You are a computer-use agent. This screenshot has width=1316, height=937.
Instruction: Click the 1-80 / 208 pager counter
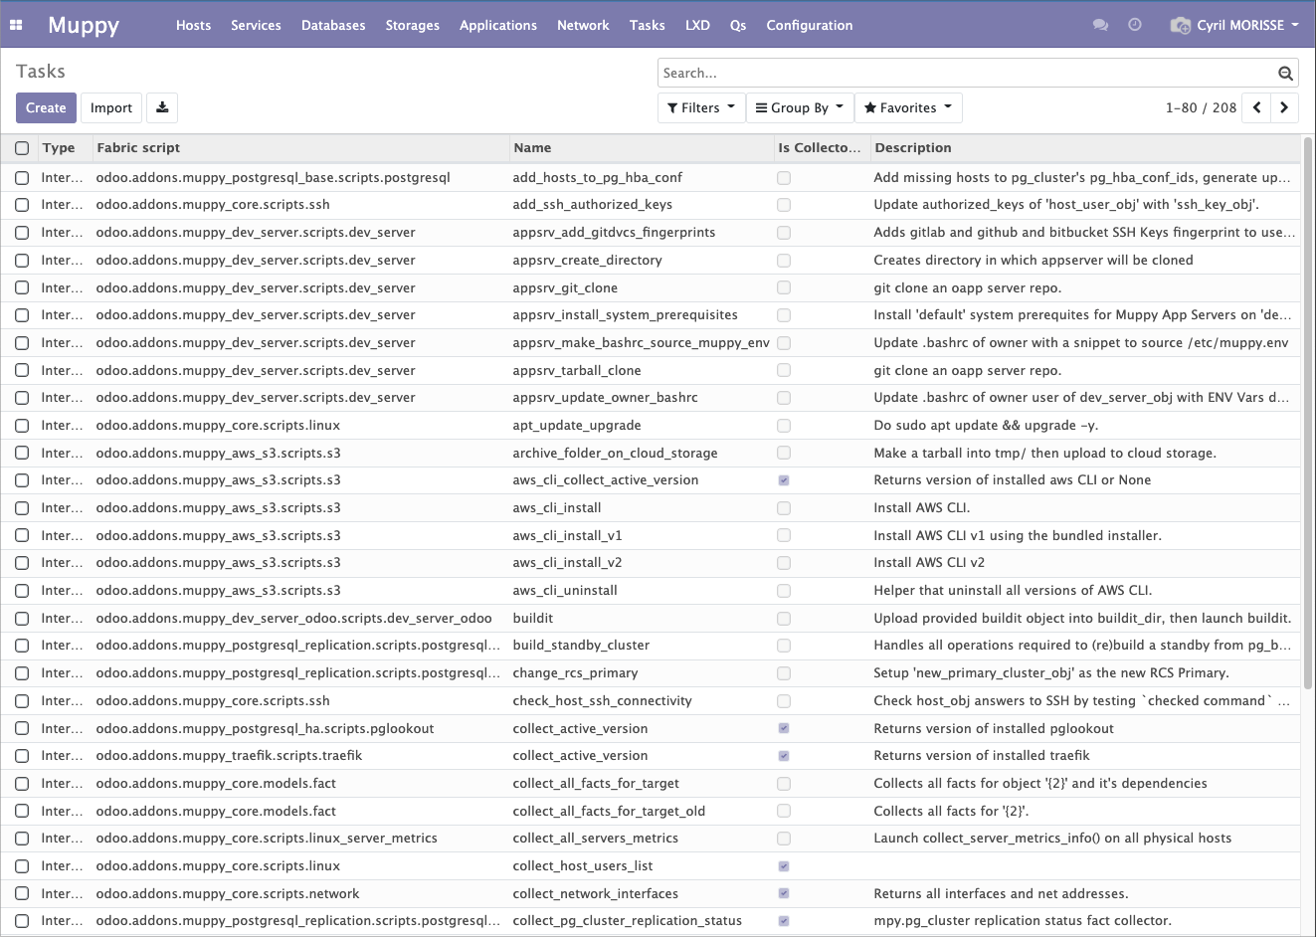[x=1201, y=107]
